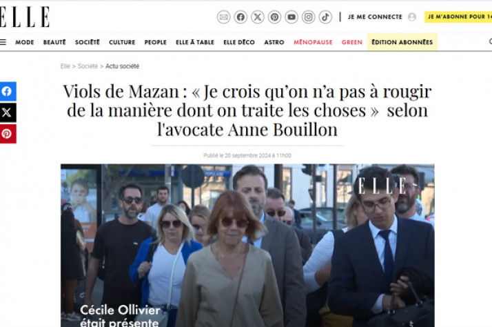Open Elle's TikTok icon
Image resolution: width=492 pixels, height=327 pixels.
(325, 17)
